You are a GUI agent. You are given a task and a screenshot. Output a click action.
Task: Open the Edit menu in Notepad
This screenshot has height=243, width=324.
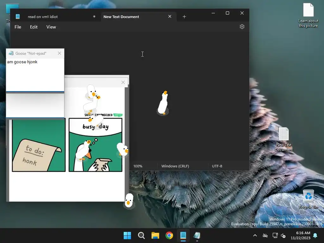click(x=34, y=27)
